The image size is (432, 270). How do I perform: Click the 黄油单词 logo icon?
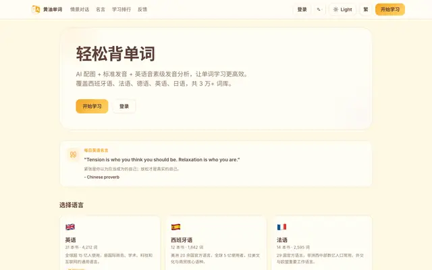36,9
